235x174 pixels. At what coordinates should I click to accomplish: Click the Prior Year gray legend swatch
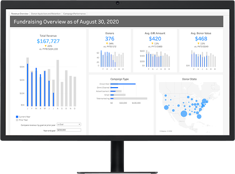[x=17, y=120]
